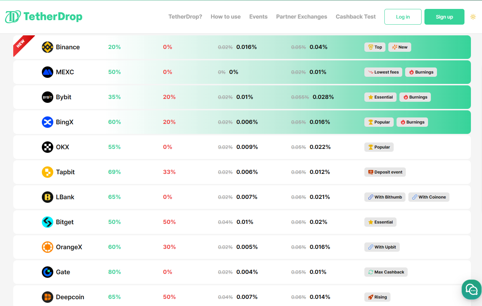Viewport: 482px width, 306px height.
Task: Click the 30% red value in OrangeX row
Action: (169, 247)
